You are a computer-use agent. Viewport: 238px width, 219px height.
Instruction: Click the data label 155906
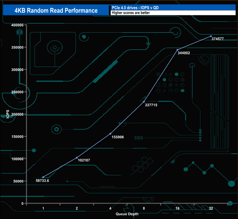(118, 137)
